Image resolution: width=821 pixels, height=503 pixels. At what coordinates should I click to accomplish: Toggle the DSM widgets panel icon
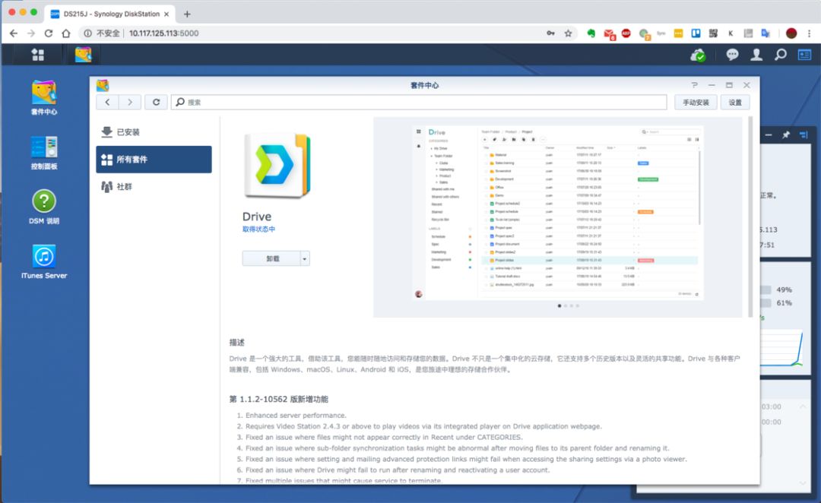click(x=804, y=55)
